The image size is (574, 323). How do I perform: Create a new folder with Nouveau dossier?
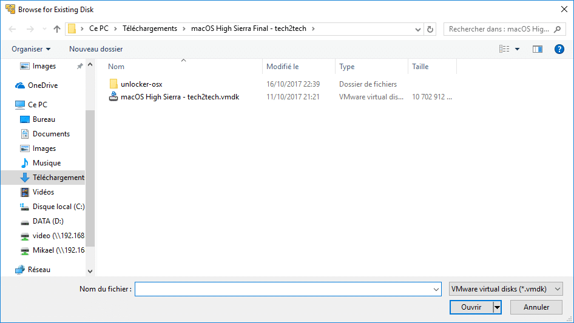click(x=96, y=49)
